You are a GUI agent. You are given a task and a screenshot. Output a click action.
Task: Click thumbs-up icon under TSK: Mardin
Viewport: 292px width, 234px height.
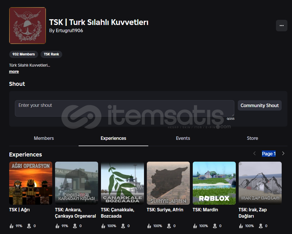click(195, 226)
